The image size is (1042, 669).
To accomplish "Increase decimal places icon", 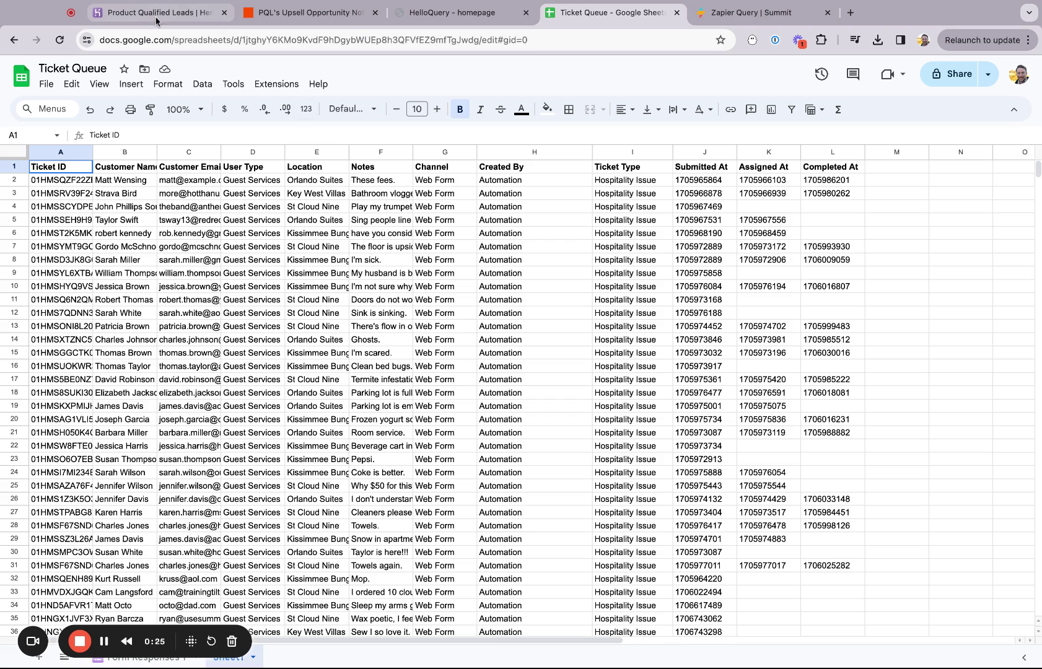I will (285, 109).
